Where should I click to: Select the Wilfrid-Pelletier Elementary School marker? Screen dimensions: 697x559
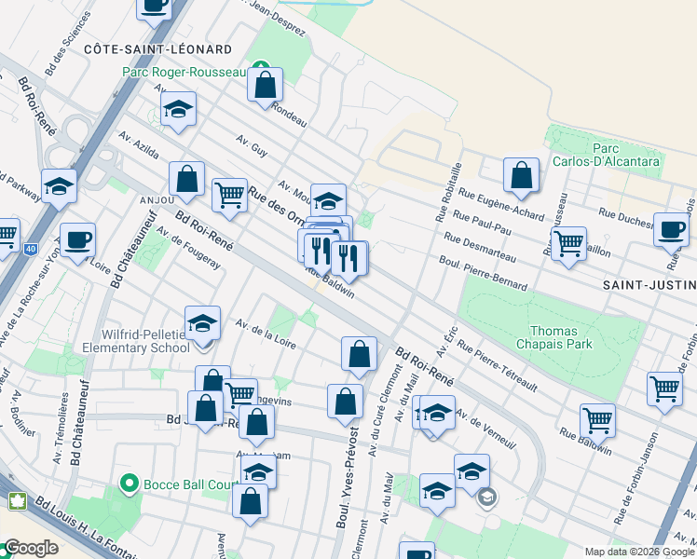point(203,326)
